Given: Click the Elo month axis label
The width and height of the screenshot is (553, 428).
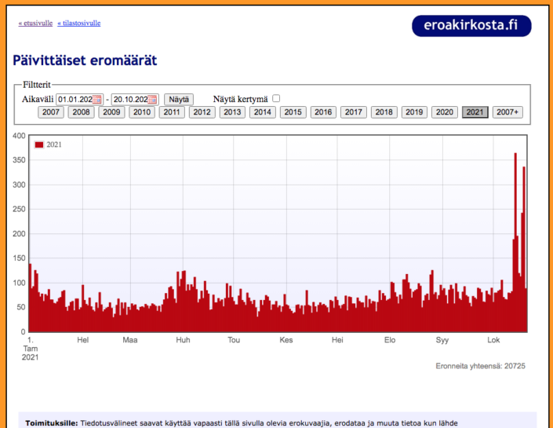Looking at the screenshot, I should point(390,340).
